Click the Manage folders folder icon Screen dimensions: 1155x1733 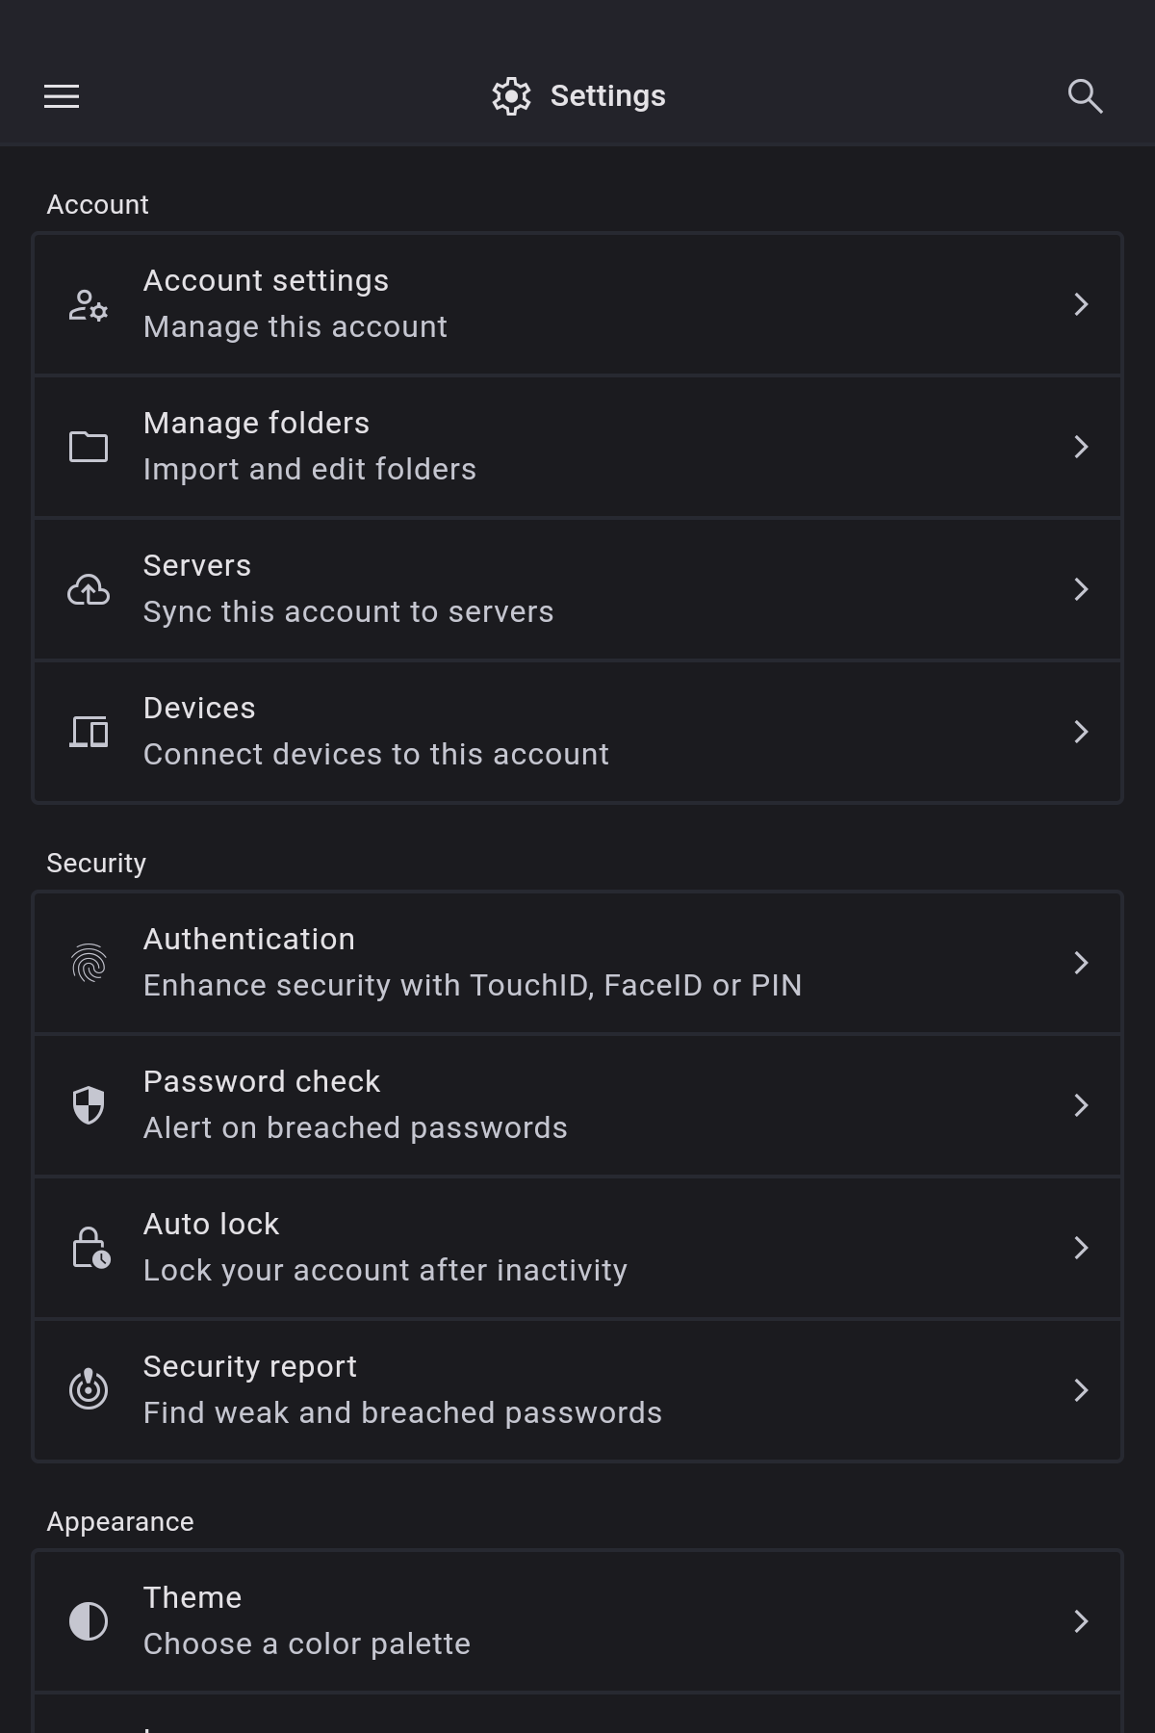point(89,447)
